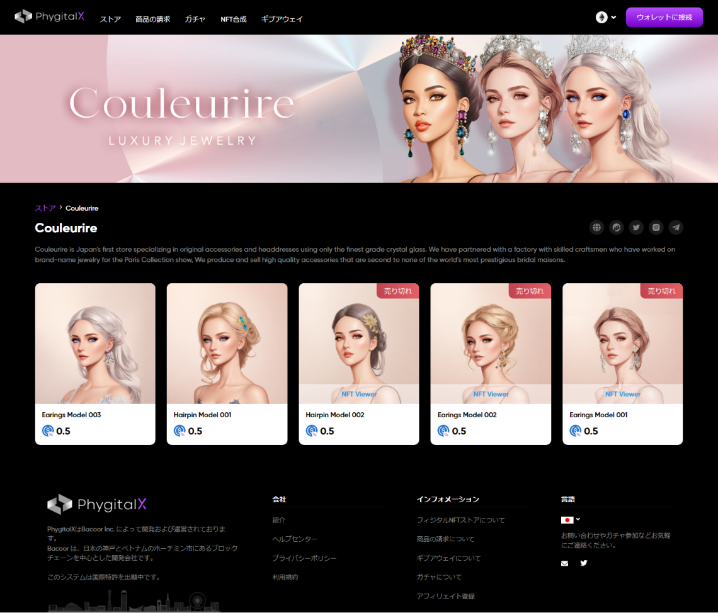Click the 売り切れ badge on Earings Model 001
This screenshot has height=613, width=718.
tap(661, 291)
